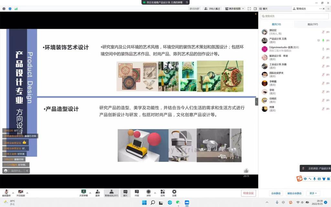Screen dimensions: 331x207
Task: Start recording with the 录制 icon
Action: pos(148,193)
